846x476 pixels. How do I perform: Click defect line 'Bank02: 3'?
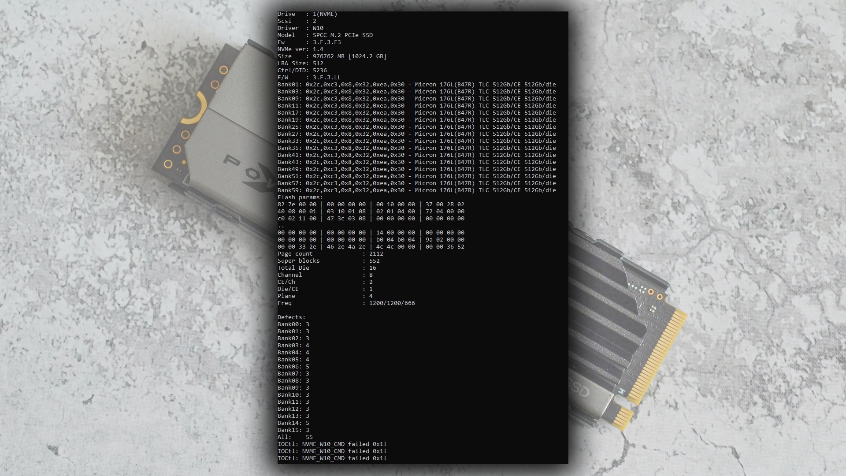pyautogui.click(x=293, y=338)
